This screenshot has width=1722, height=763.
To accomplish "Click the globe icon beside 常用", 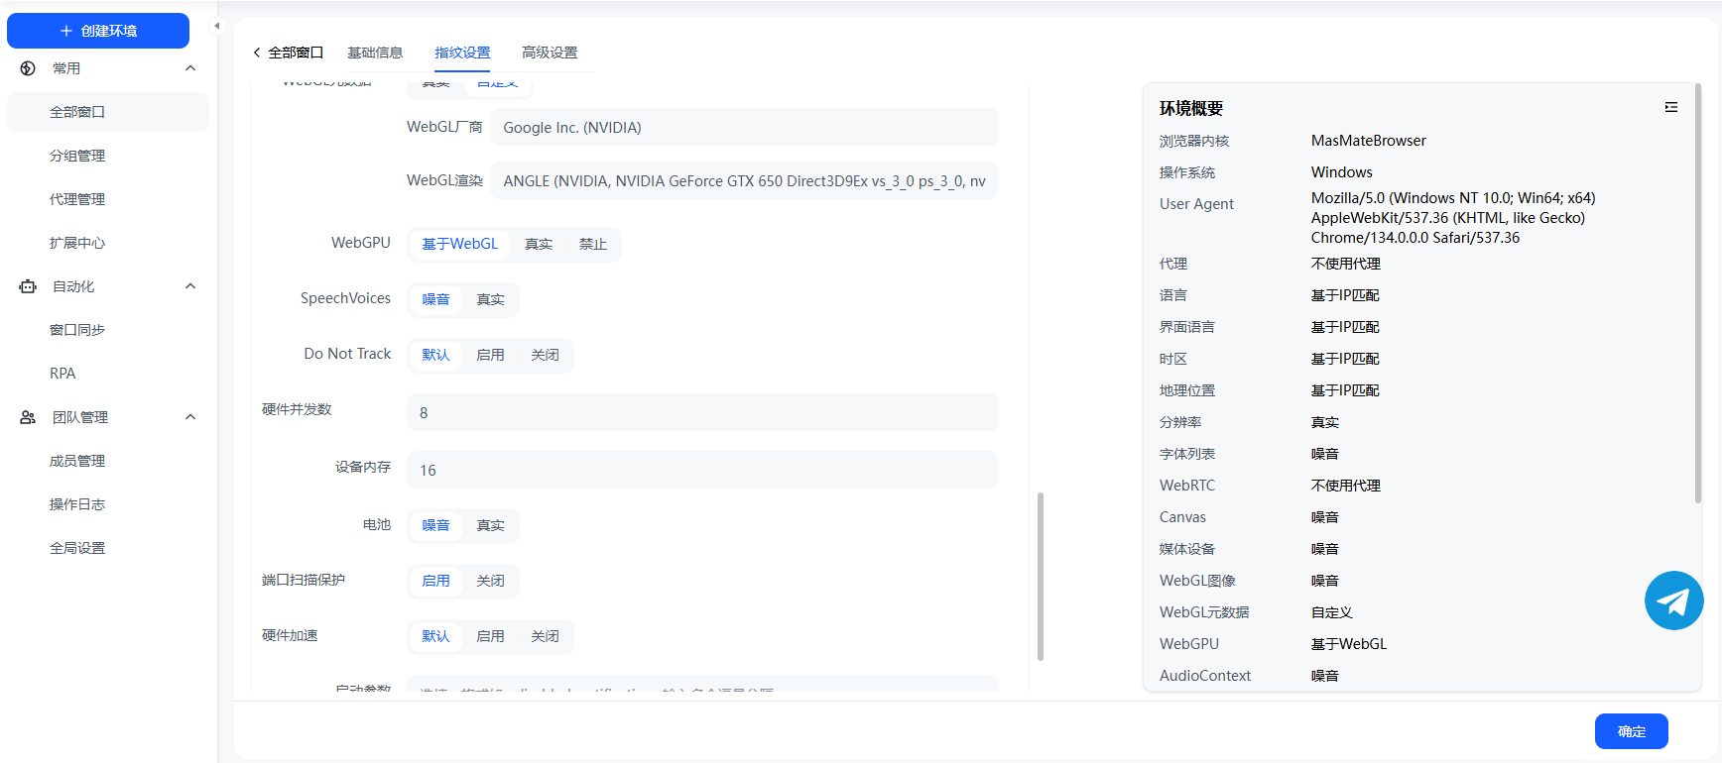I will click(28, 68).
